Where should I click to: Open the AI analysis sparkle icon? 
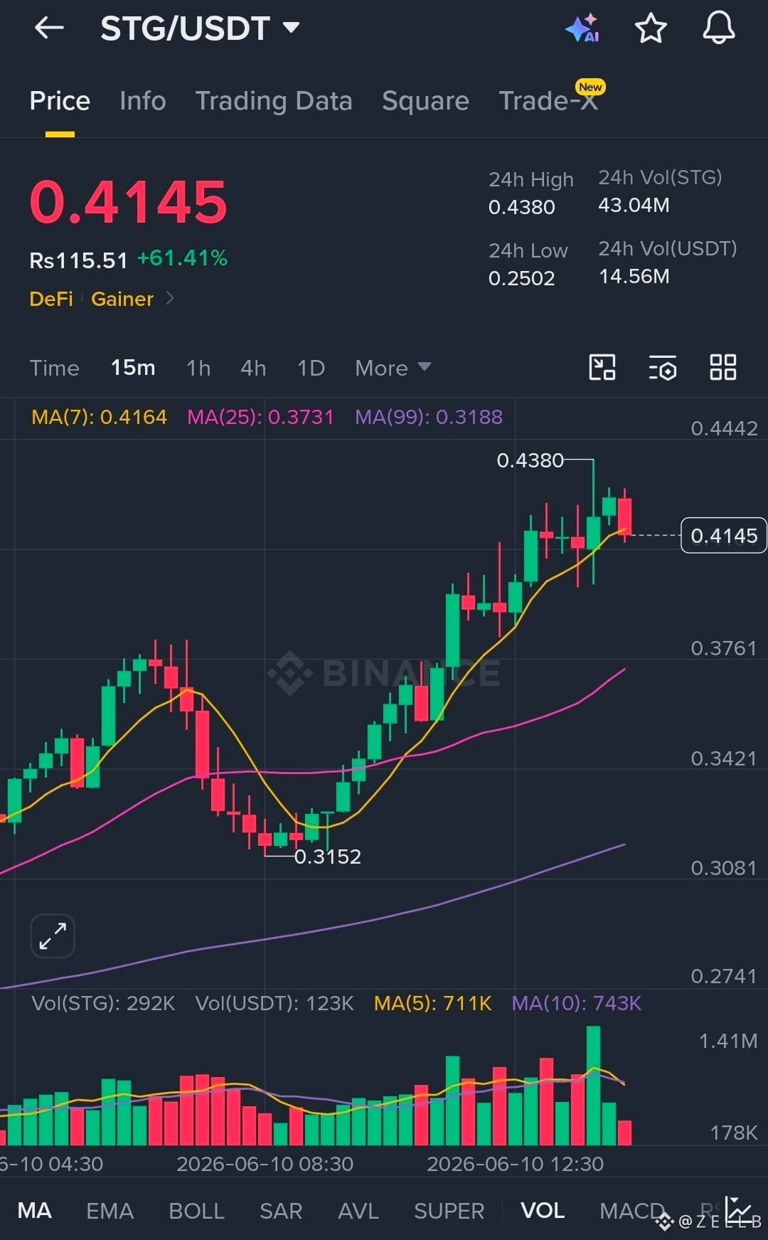point(582,28)
